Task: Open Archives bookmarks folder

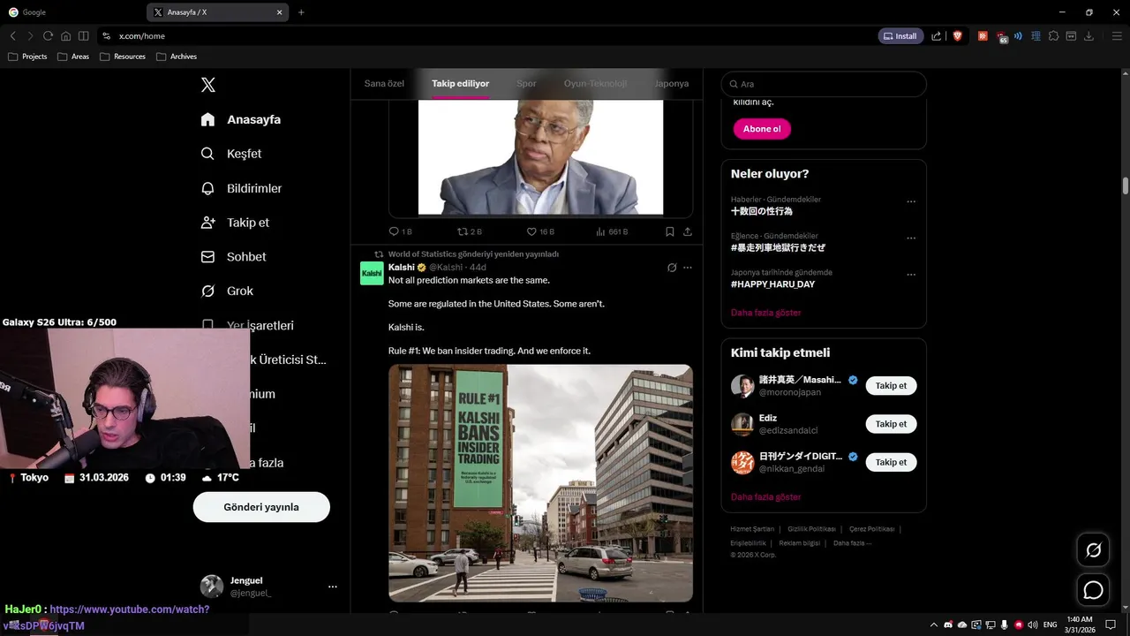Action: [177, 57]
